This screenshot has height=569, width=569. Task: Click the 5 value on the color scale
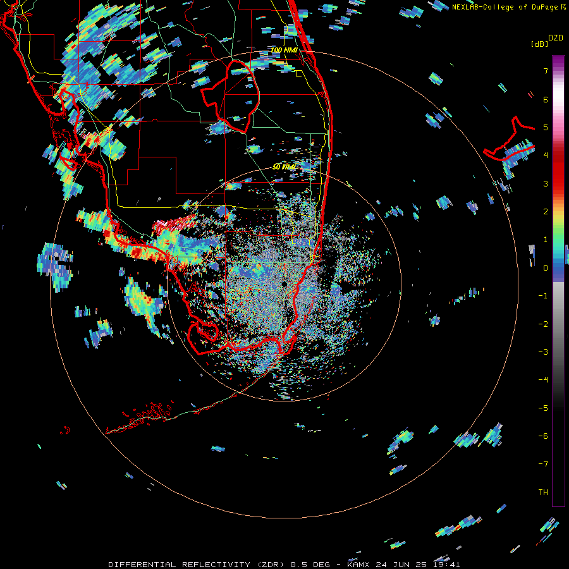click(546, 127)
